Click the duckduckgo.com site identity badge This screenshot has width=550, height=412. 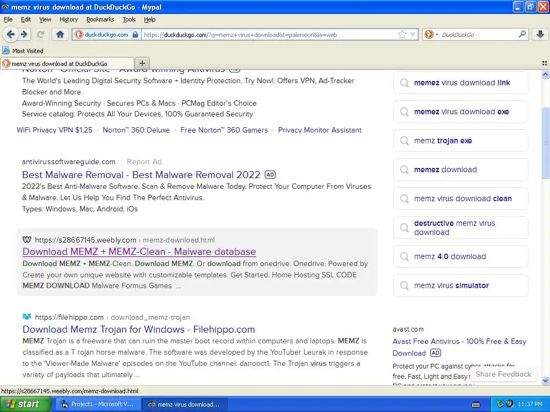[x=107, y=34]
